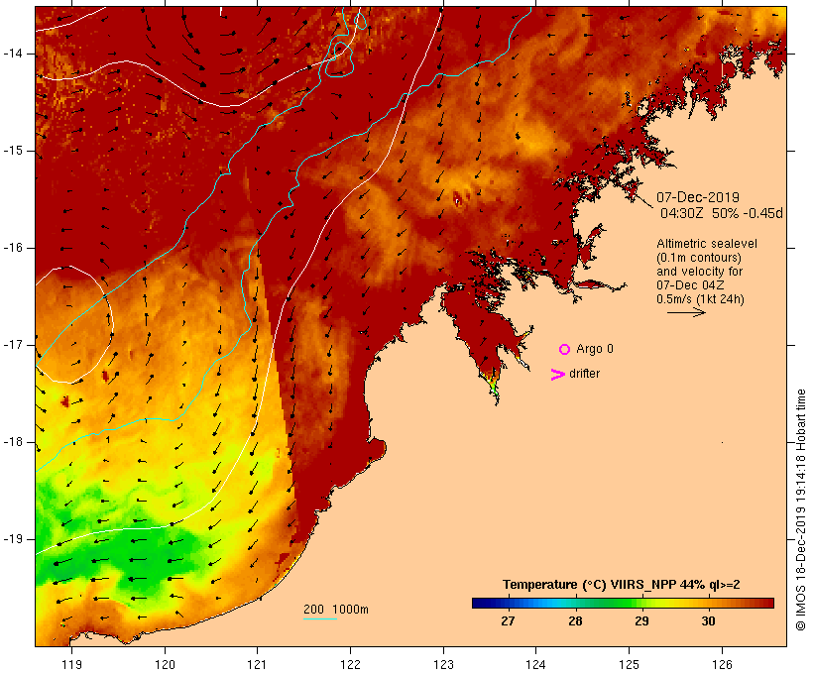Click the 0.5m/s velocity scale arrow
This screenshot has width=813, height=674.
686,312
